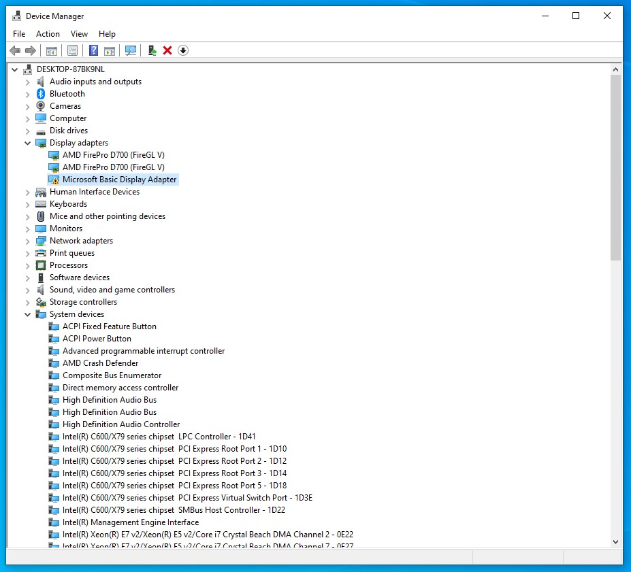Viewport: 631px width, 572px height.
Task: Click the Back arrow in the toolbar
Action: (x=15, y=50)
